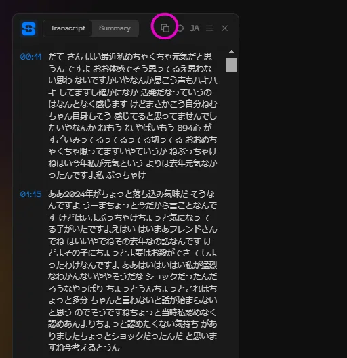The image size is (347, 358).
Task: Copy the transcript with the copy icon
Action: [165, 28]
